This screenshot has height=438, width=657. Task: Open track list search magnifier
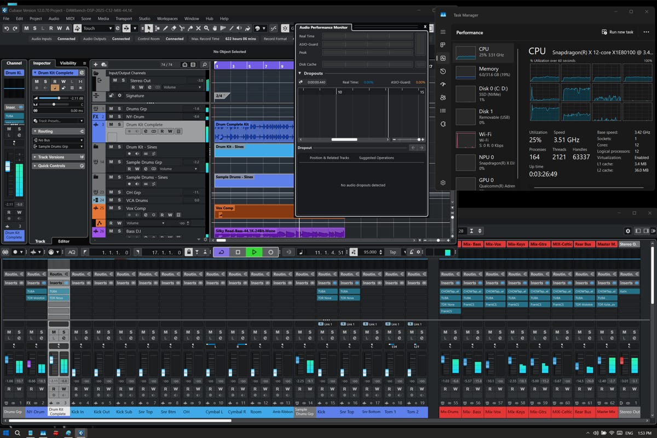click(204, 65)
